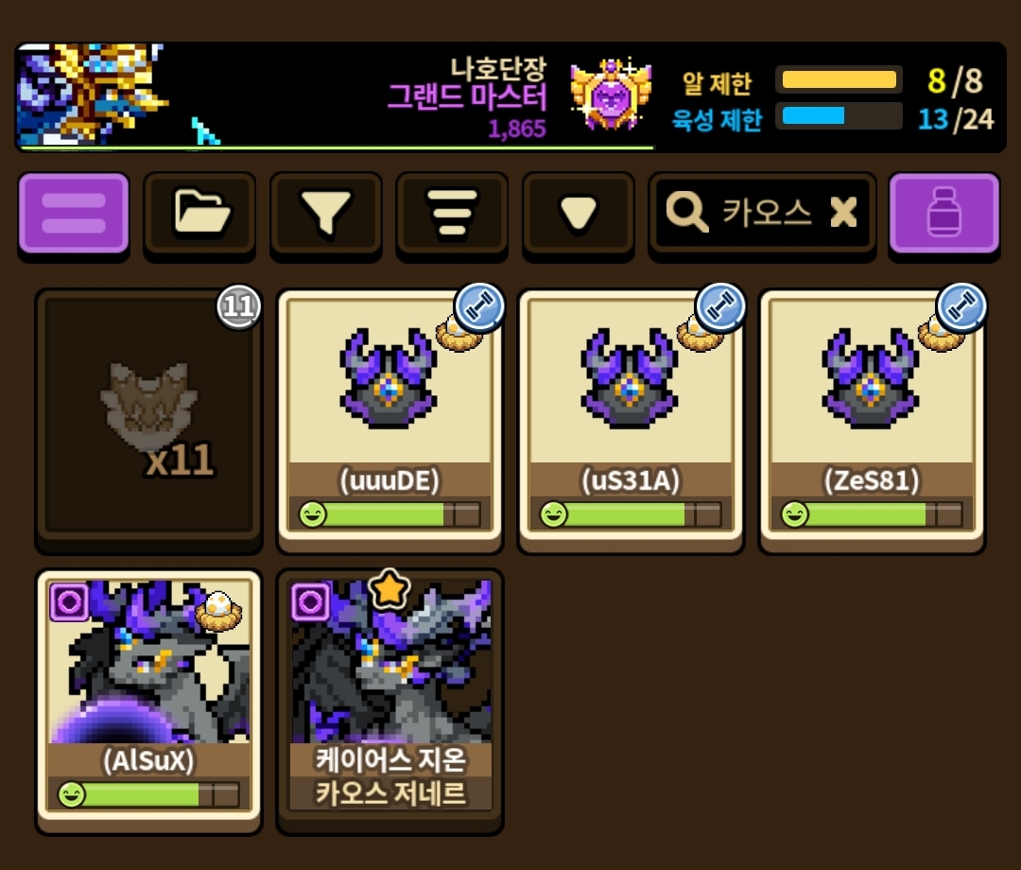Click the 육성 제한 blue progress bar

click(x=839, y=116)
